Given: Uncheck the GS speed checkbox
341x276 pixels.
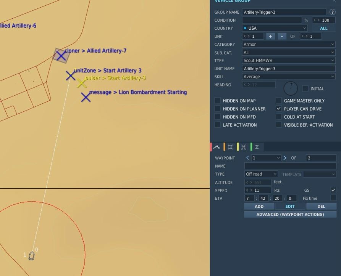Looking at the screenshot, I should (x=333, y=190).
